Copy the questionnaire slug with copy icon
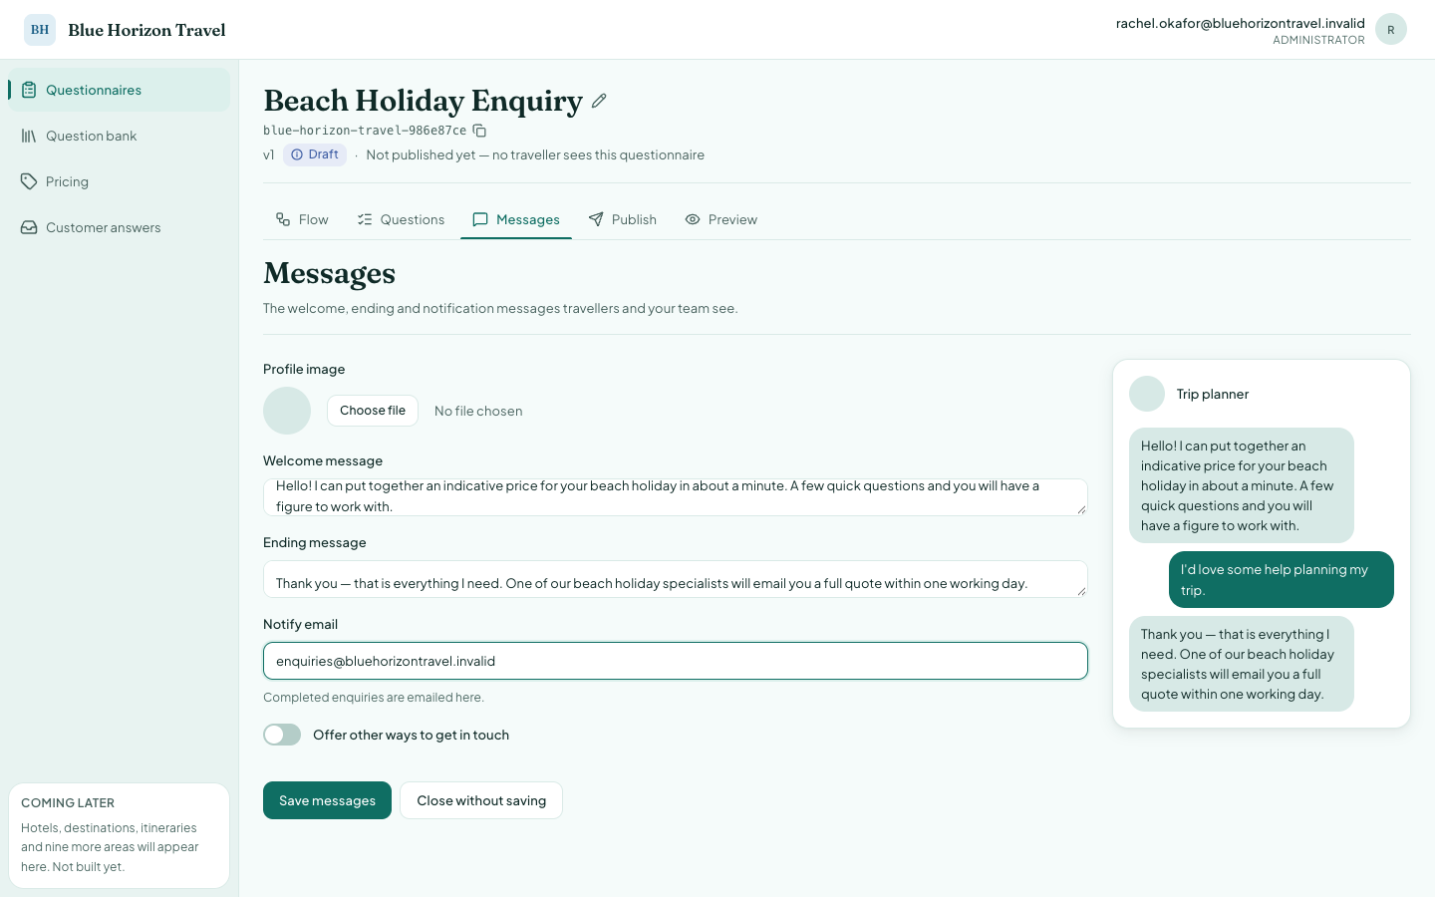 (479, 131)
